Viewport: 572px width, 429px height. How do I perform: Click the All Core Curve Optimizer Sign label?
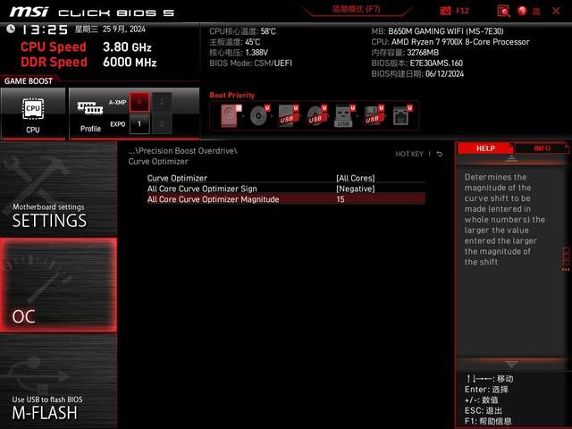tap(202, 189)
